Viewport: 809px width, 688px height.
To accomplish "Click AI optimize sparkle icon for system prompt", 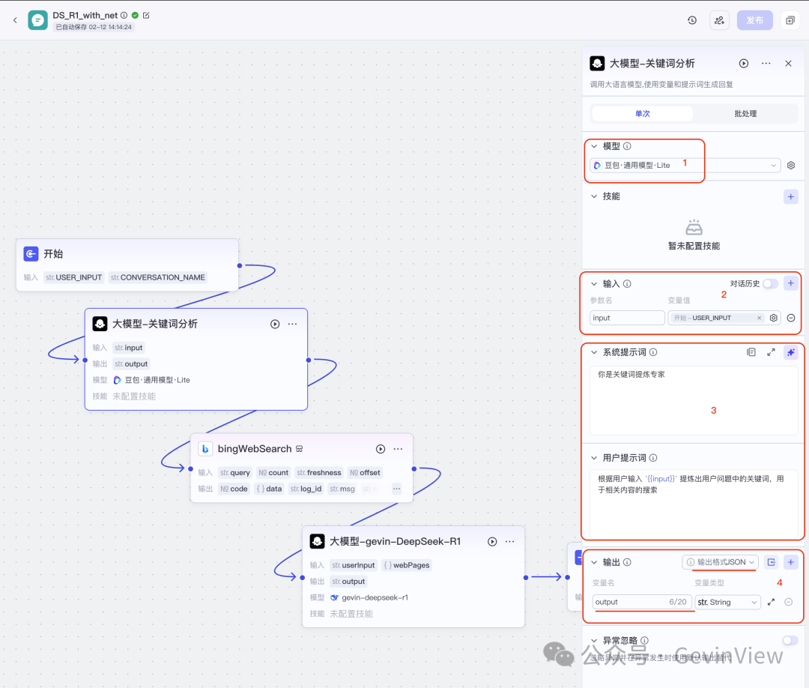I will [x=790, y=352].
